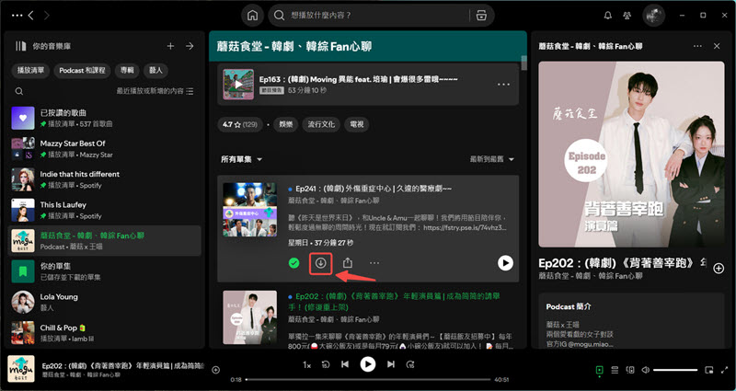The image size is (736, 391).
Task: Open 你的單集 saved episodes
Action: pyautogui.click(x=105, y=271)
